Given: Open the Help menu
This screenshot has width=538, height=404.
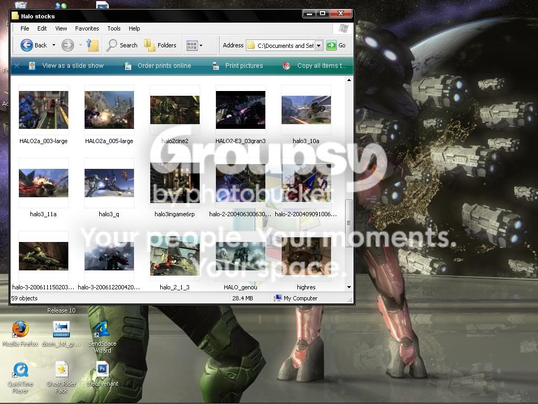Looking at the screenshot, I should pos(134,28).
